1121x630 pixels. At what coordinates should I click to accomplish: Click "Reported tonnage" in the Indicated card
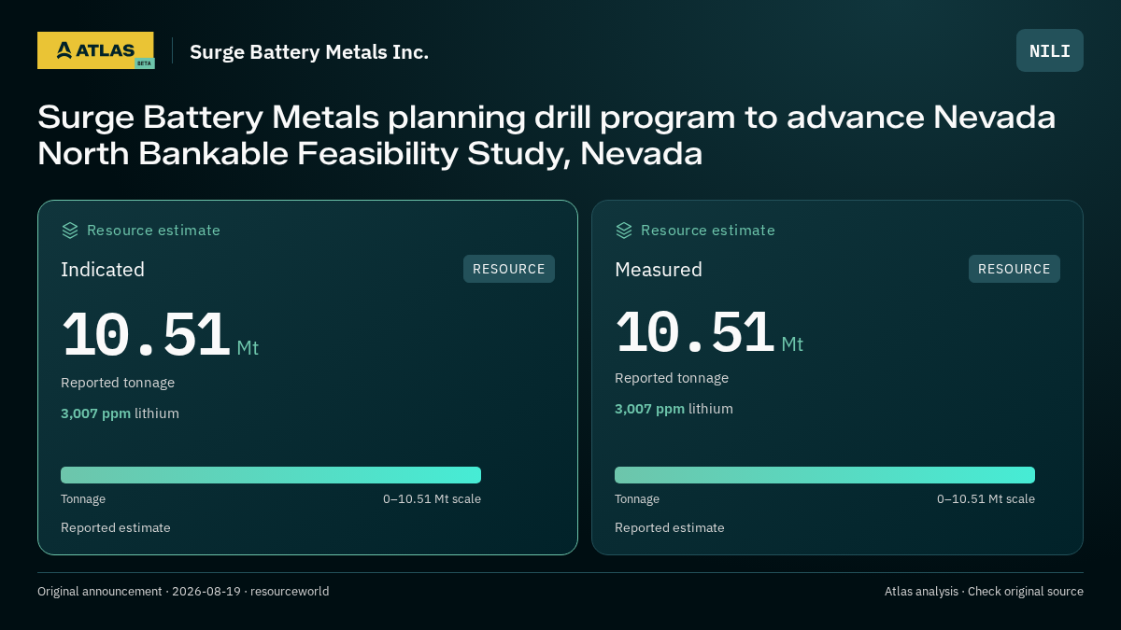coord(118,383)
